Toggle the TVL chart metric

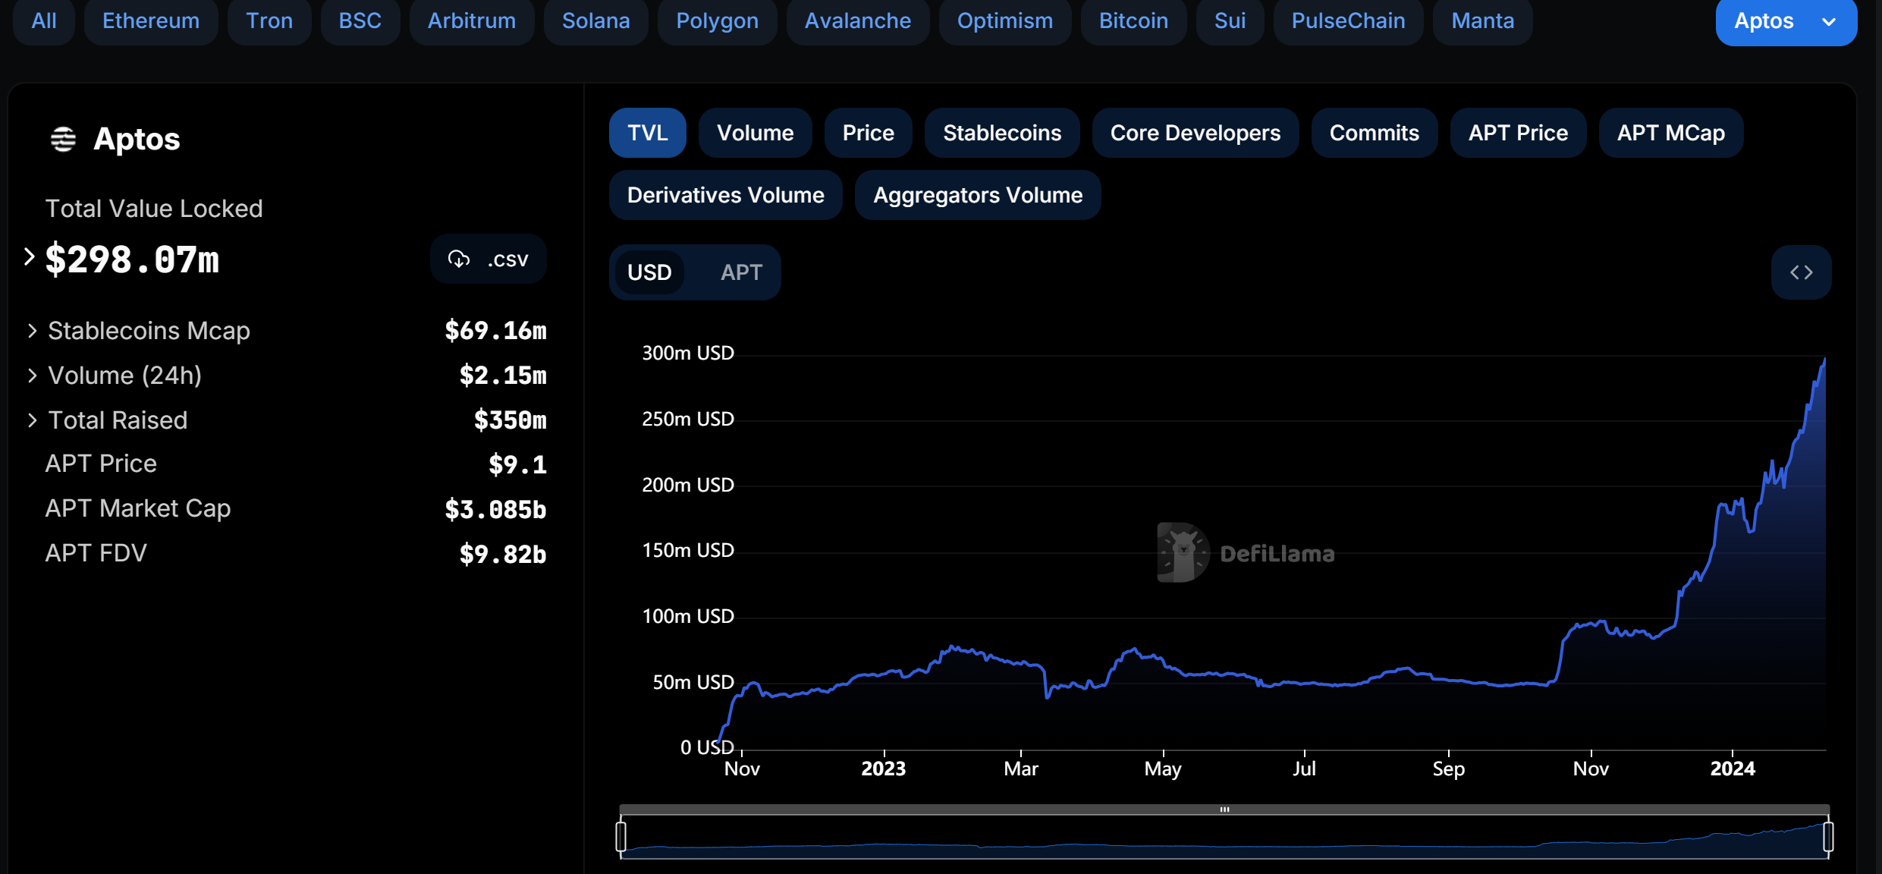tap(647, 133)
